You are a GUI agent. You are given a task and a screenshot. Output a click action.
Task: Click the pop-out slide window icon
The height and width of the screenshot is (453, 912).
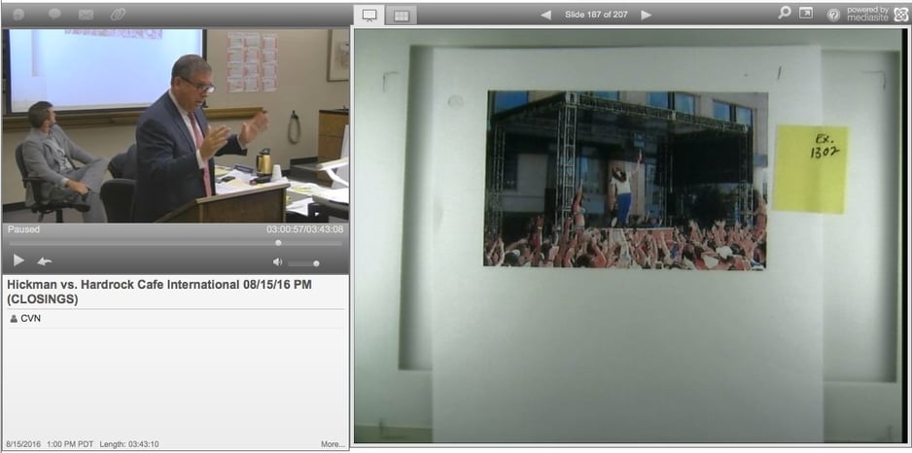pos(806,14)
